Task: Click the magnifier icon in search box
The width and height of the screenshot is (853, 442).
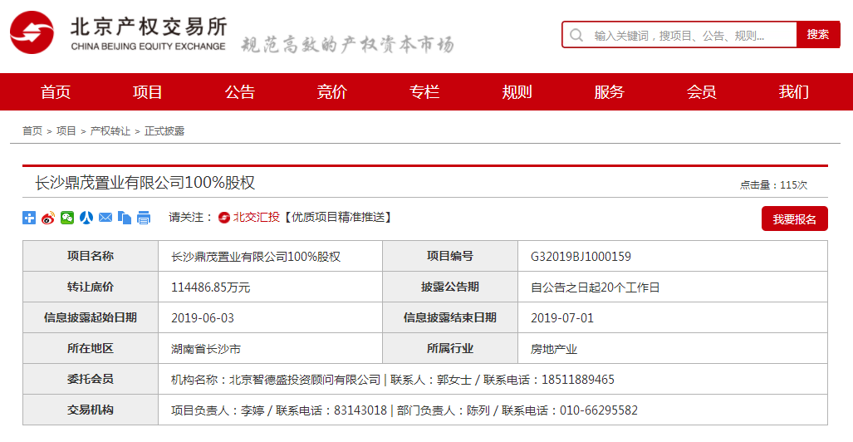Action: [576, 35]
